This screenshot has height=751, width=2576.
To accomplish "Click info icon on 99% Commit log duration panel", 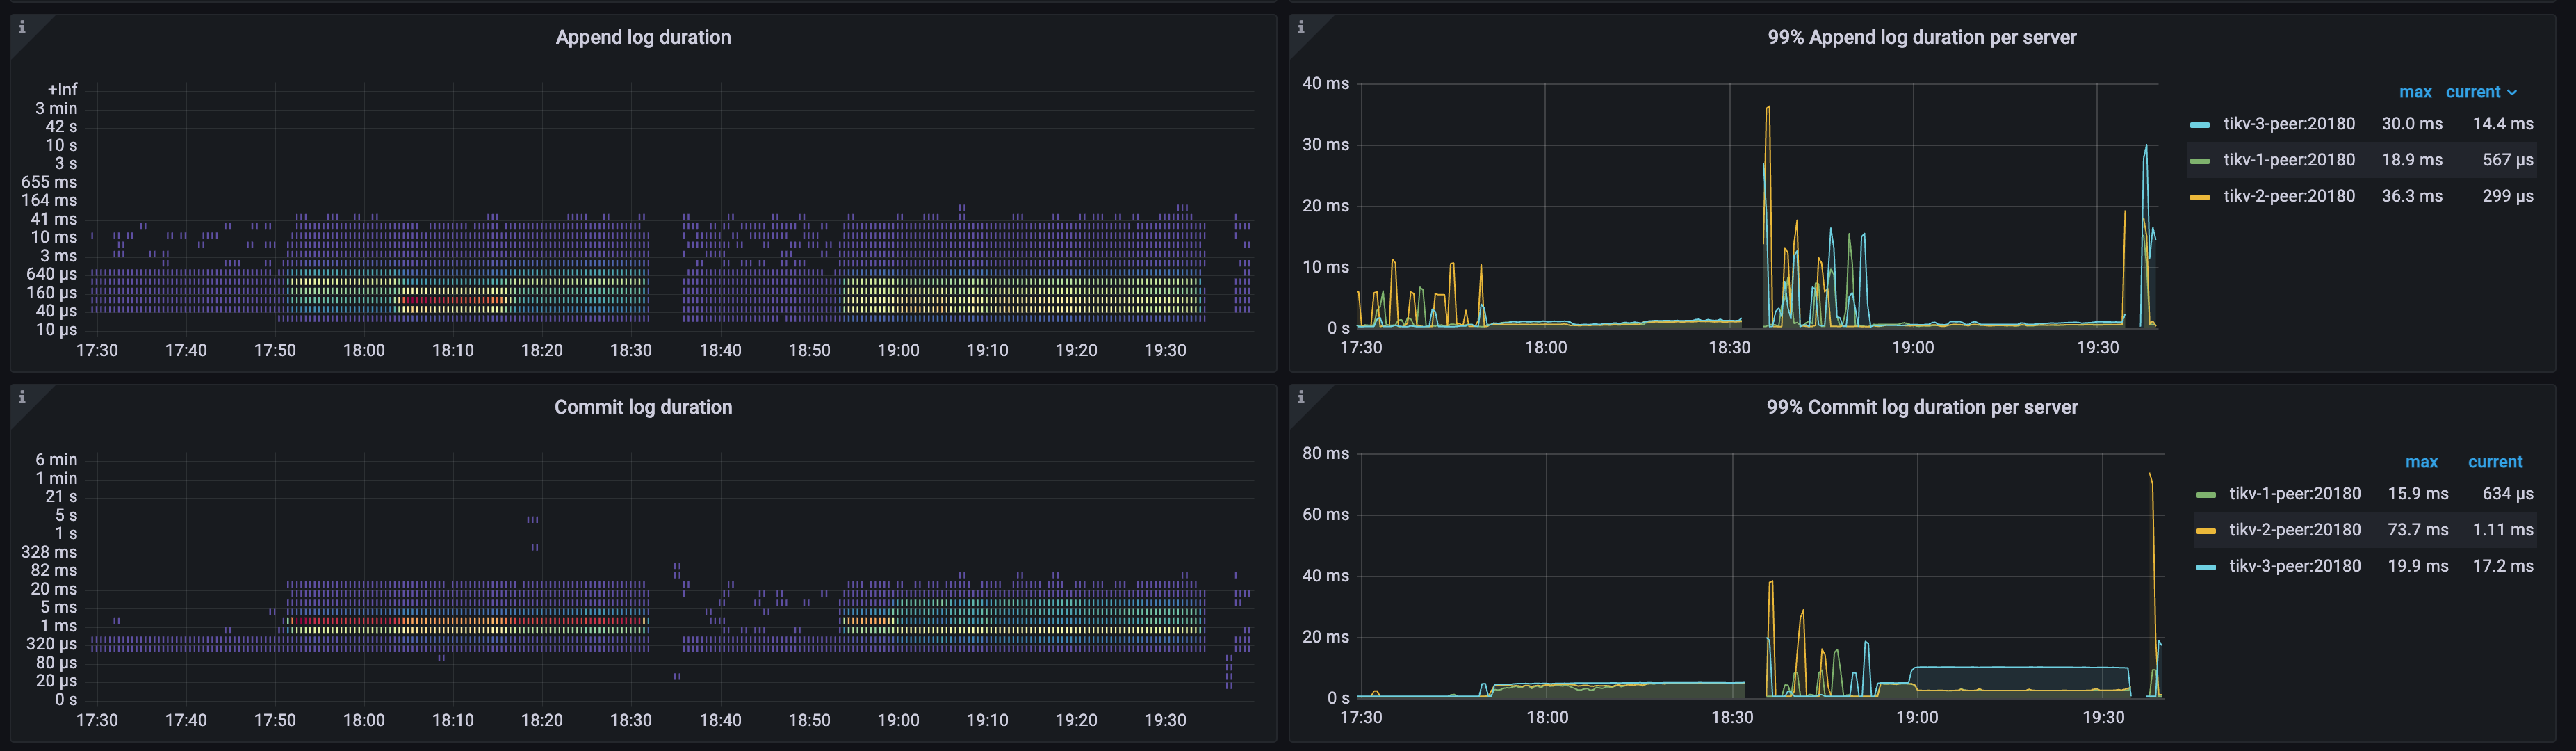I will click(x=1301, y=397).
